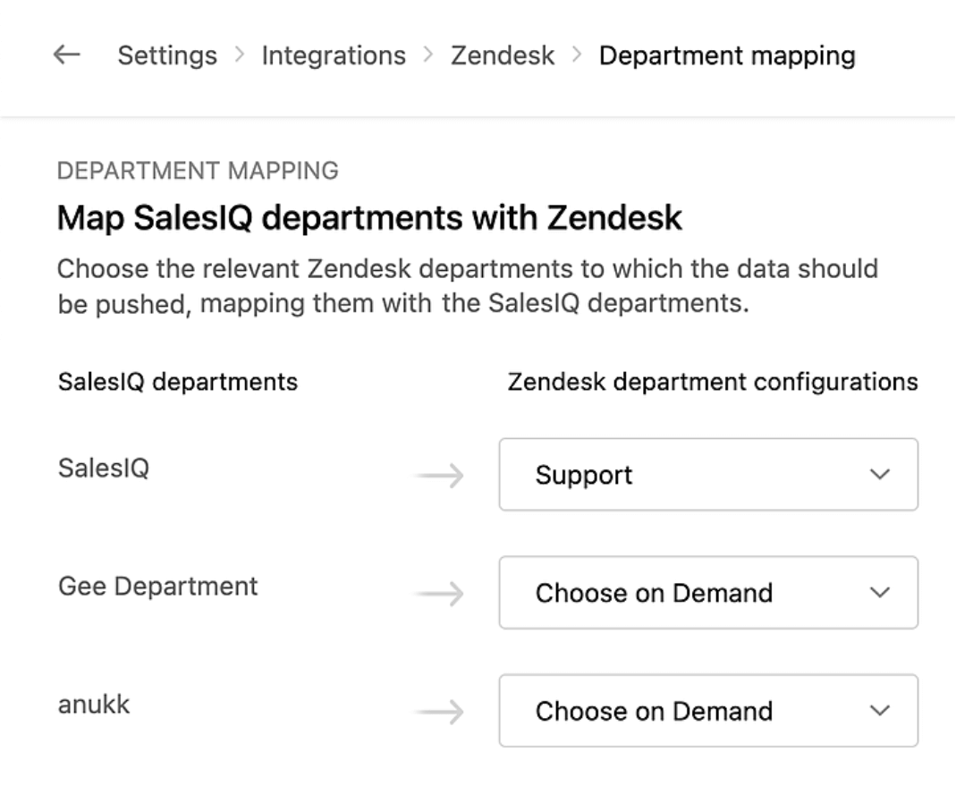
Task: Click the chevron separator after Integrations
Action: click(428, 56)
